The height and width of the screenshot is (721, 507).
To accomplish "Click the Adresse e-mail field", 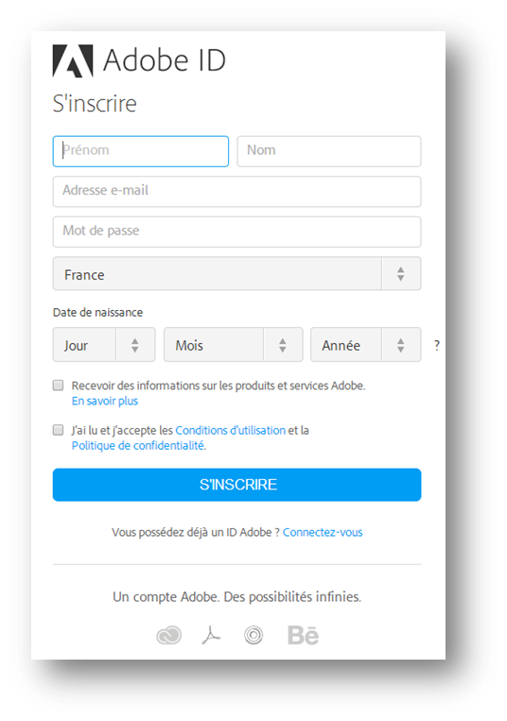I will [x=236, y=192].
